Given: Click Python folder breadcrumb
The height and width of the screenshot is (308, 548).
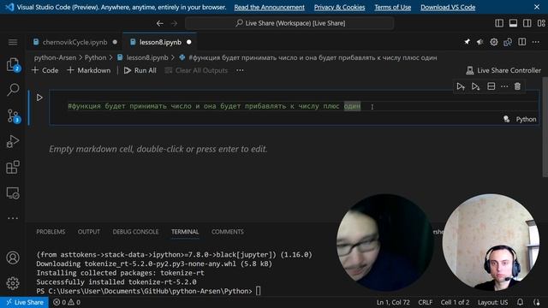Looking at the screenshot, I should pos(95,57).
